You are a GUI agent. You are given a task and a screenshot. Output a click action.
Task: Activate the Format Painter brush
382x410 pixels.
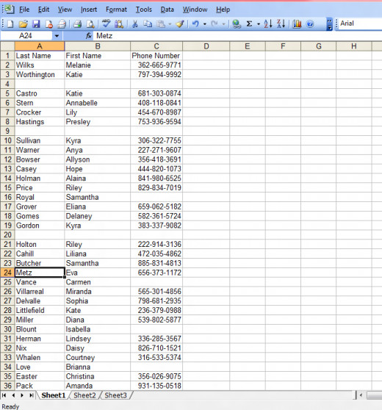[180, 24]
